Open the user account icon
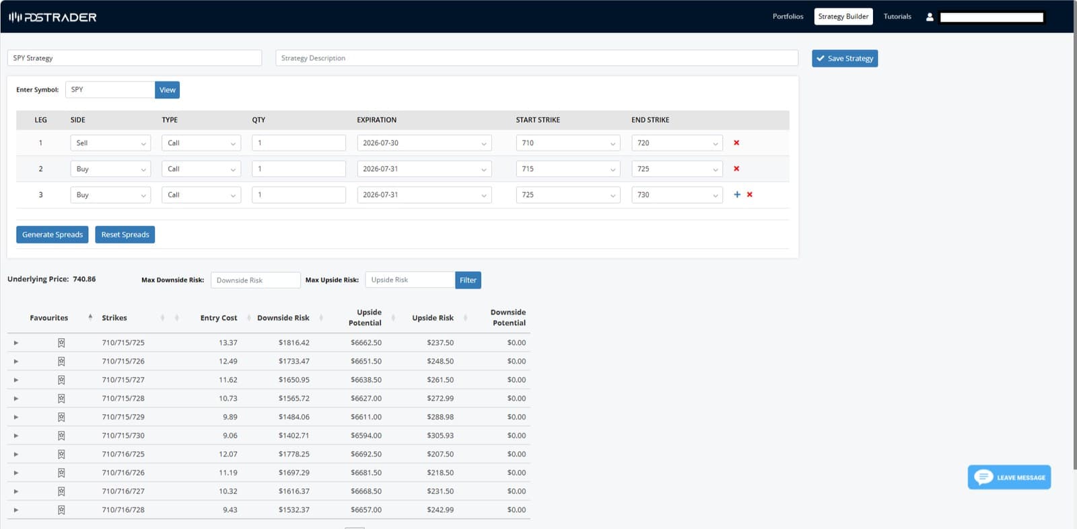 coord(930,17)
